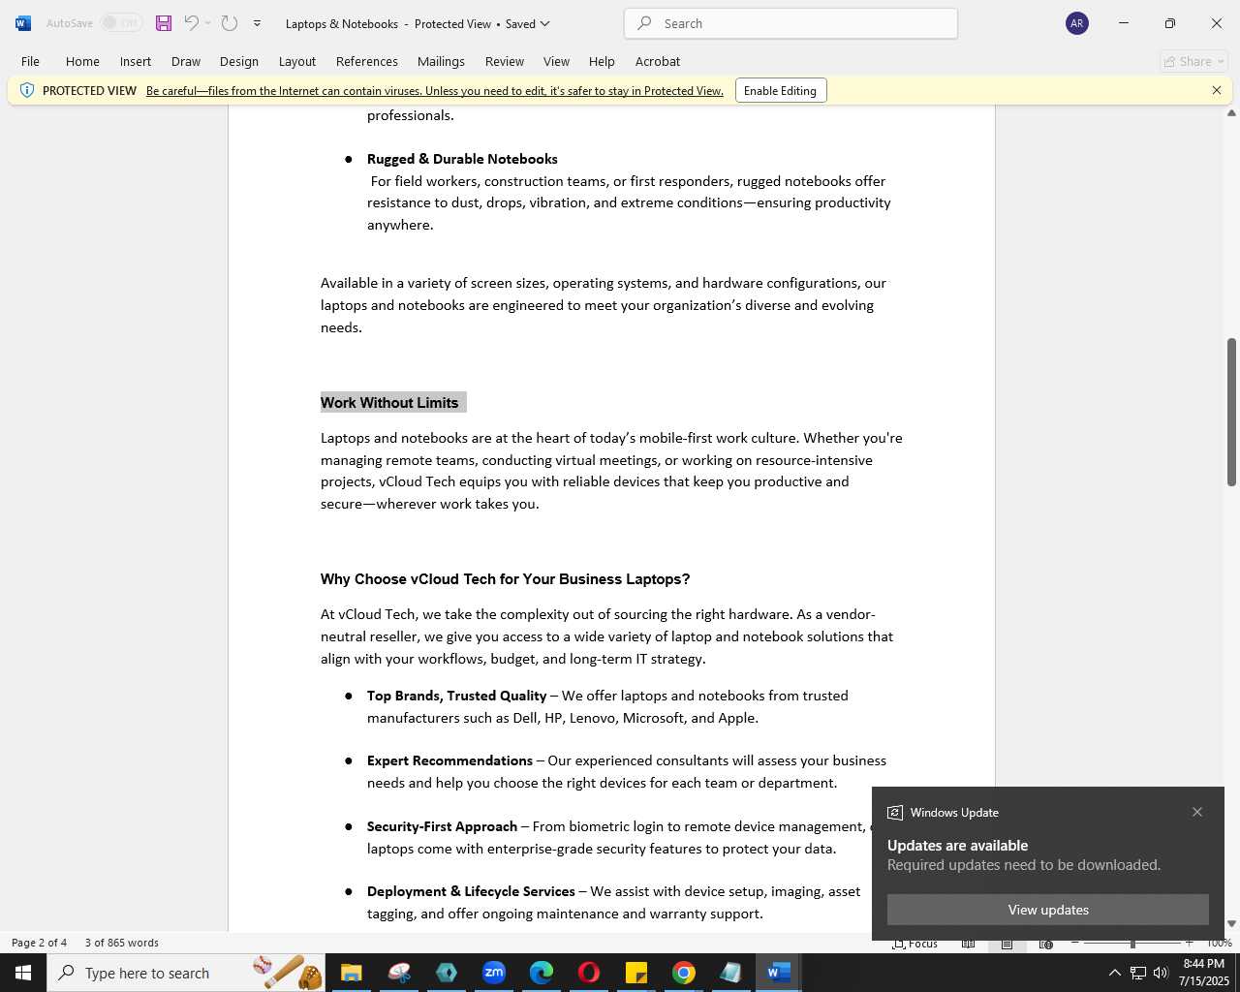This screenshot has width=1240, height=992.
Task: Click the Rugged & Durable Notebooks bullet title
Action: click(x=462, y=159)
